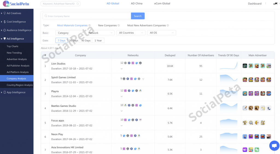Click Instagram network icon in Lion Studios row
Image resolution: width=280 pixels, height=154 pixels.
point(133,63)
